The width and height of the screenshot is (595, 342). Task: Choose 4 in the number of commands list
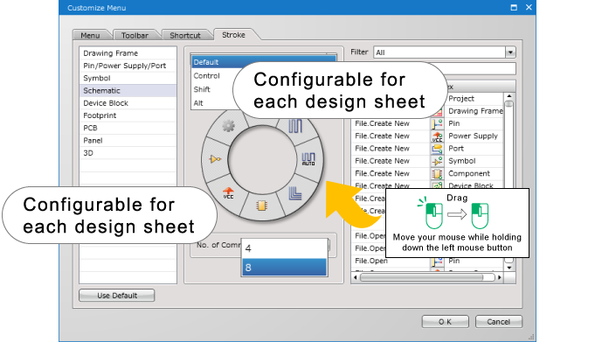coord(284,248)
